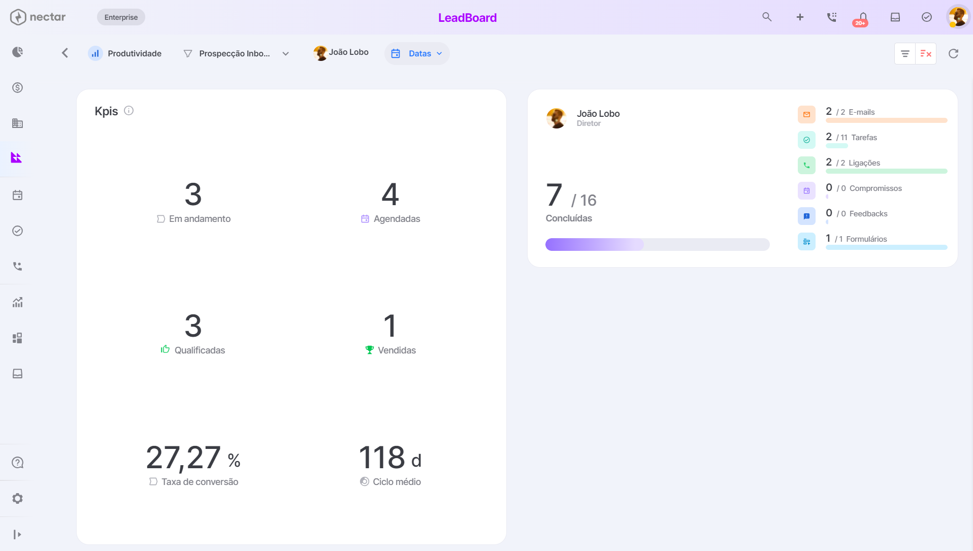The width and height of the screenshot is (973, 551).
Task: Click the plus add icon in header
Action: (x=800, y=17)
